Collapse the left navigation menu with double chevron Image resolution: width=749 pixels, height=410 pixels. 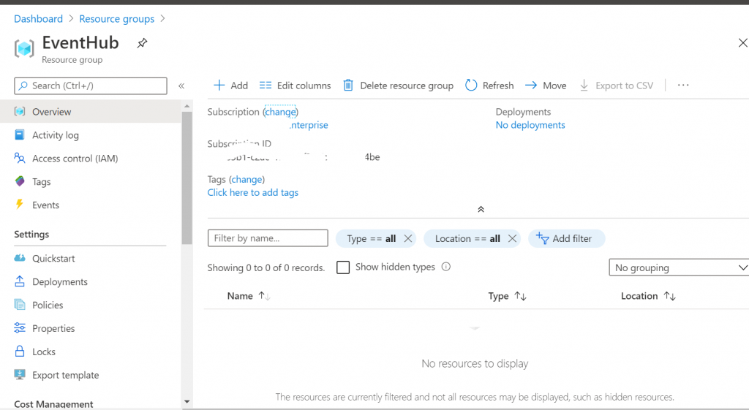click(181, 86)
